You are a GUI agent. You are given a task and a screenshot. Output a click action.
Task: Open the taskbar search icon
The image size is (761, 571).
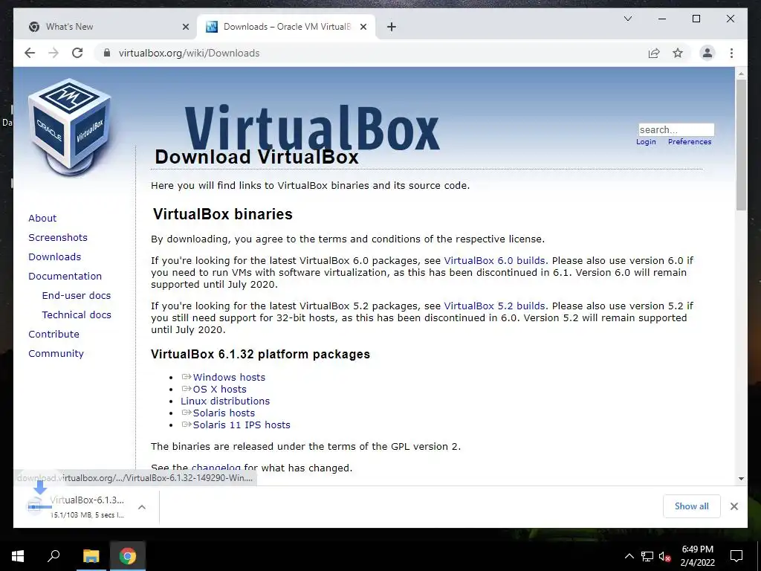[54, 556]
